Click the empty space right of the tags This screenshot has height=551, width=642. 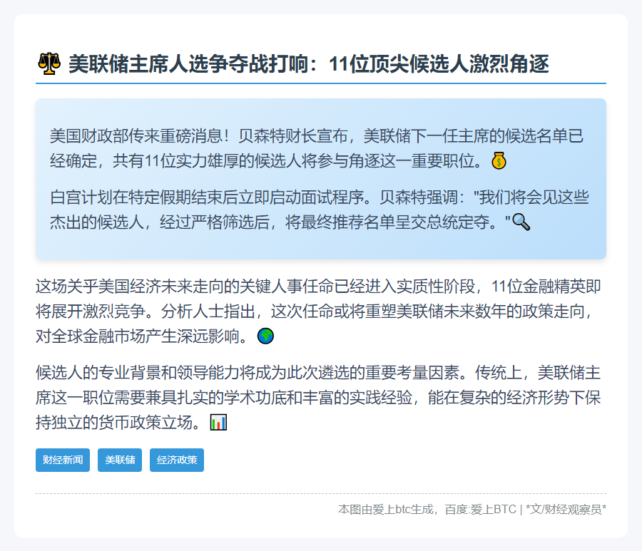[x=407, y=460]
